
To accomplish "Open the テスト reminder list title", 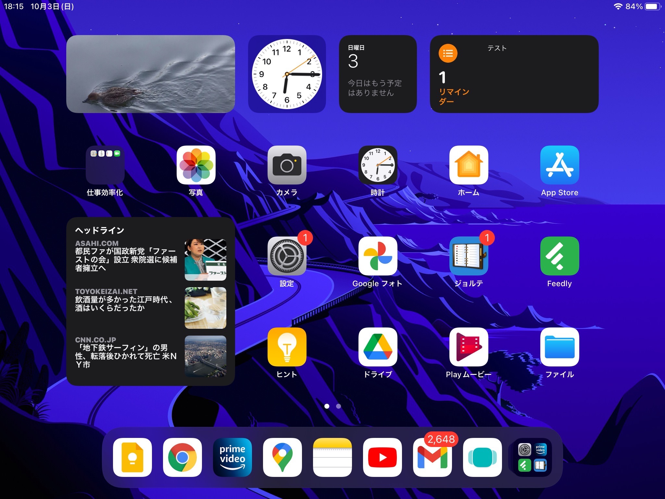I will [497, 48].
